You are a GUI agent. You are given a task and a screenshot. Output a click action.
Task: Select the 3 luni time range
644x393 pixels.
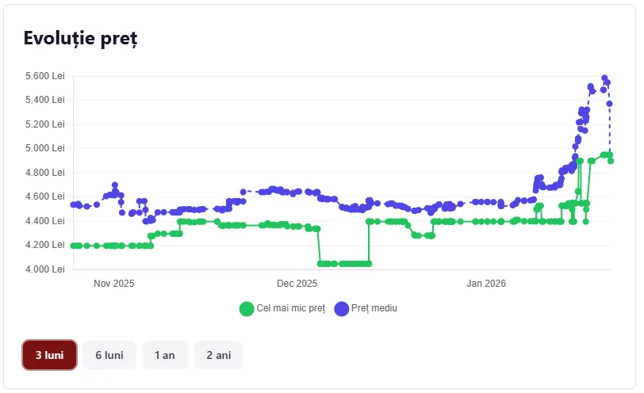coord(49,355)
